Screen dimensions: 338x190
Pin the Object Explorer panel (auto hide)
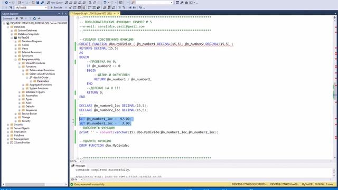(62, 14)
